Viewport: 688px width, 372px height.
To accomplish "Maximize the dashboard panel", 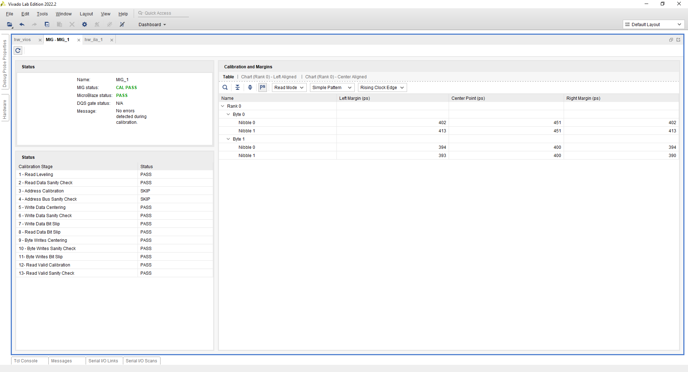I will [678, 40].
